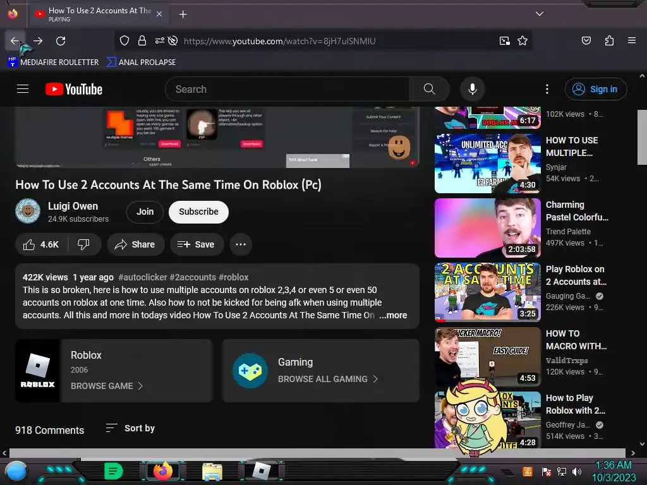Open the YouTube guide hamburger menu
Image resolution: width=647 pixels, height=485 pixels.
coord(23,89)
